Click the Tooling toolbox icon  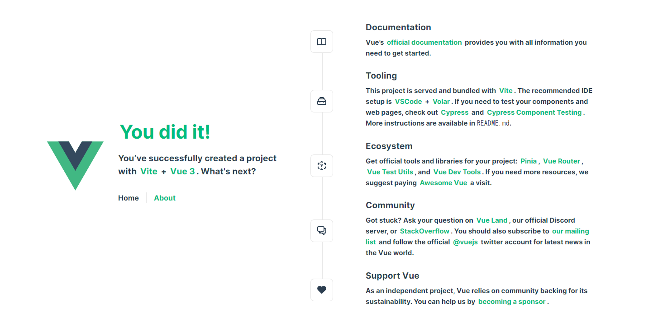click(322, 101)
